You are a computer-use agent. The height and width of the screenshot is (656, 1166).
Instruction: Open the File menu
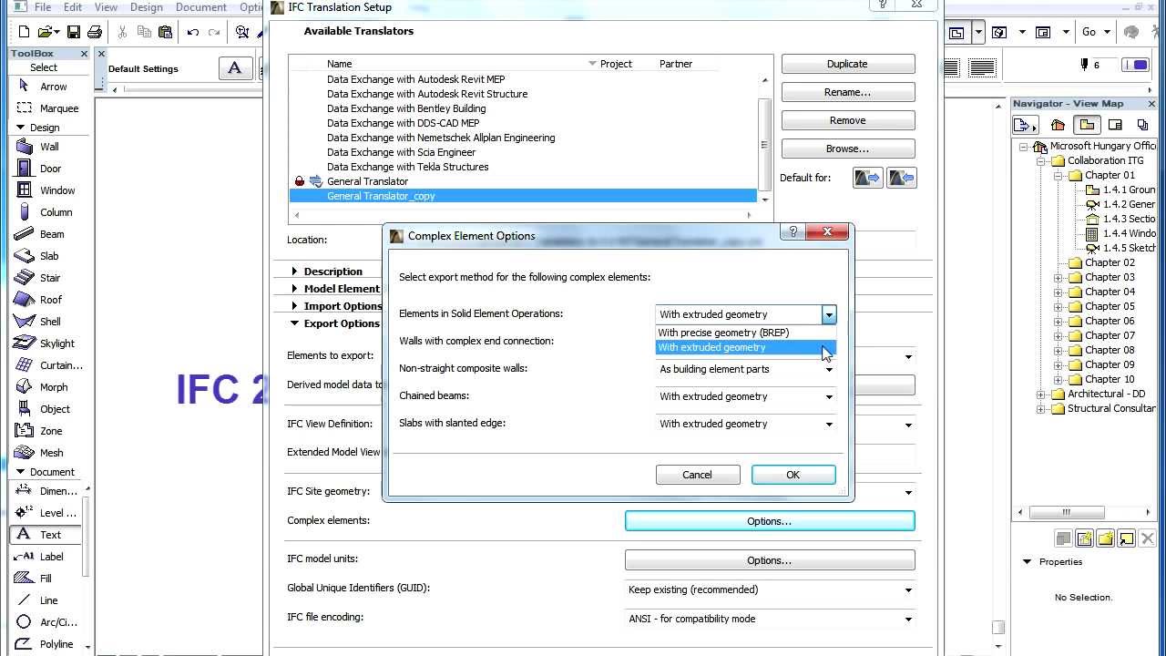[x=42, y=7]
